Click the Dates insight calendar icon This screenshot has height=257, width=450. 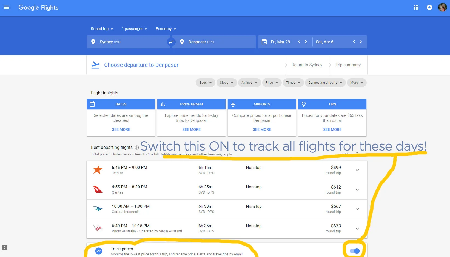coord(92,104)
